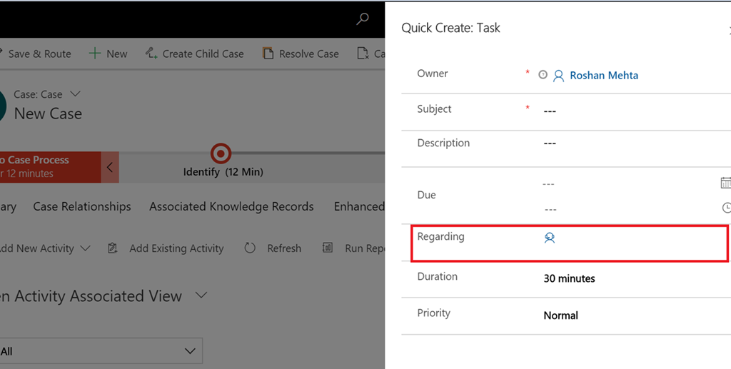Screen dimensions: 731x369
Task: Select Resolve Case command
Action: [308, 54]
